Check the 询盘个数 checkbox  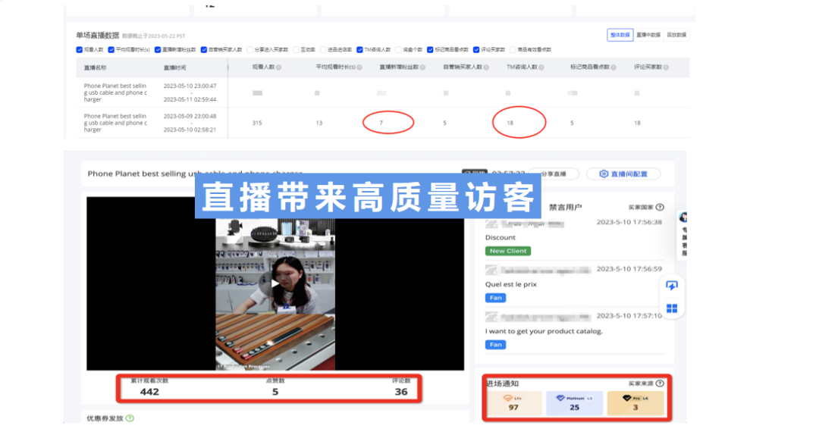399,49
